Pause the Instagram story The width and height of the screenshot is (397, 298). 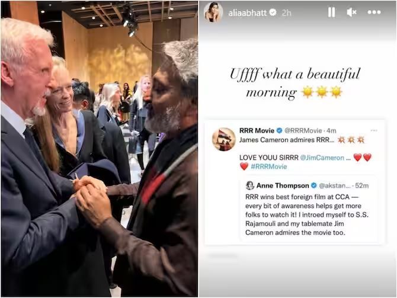[331, 12]
